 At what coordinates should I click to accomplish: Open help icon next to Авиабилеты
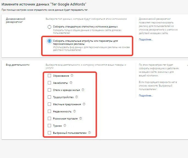pos(71,83)
